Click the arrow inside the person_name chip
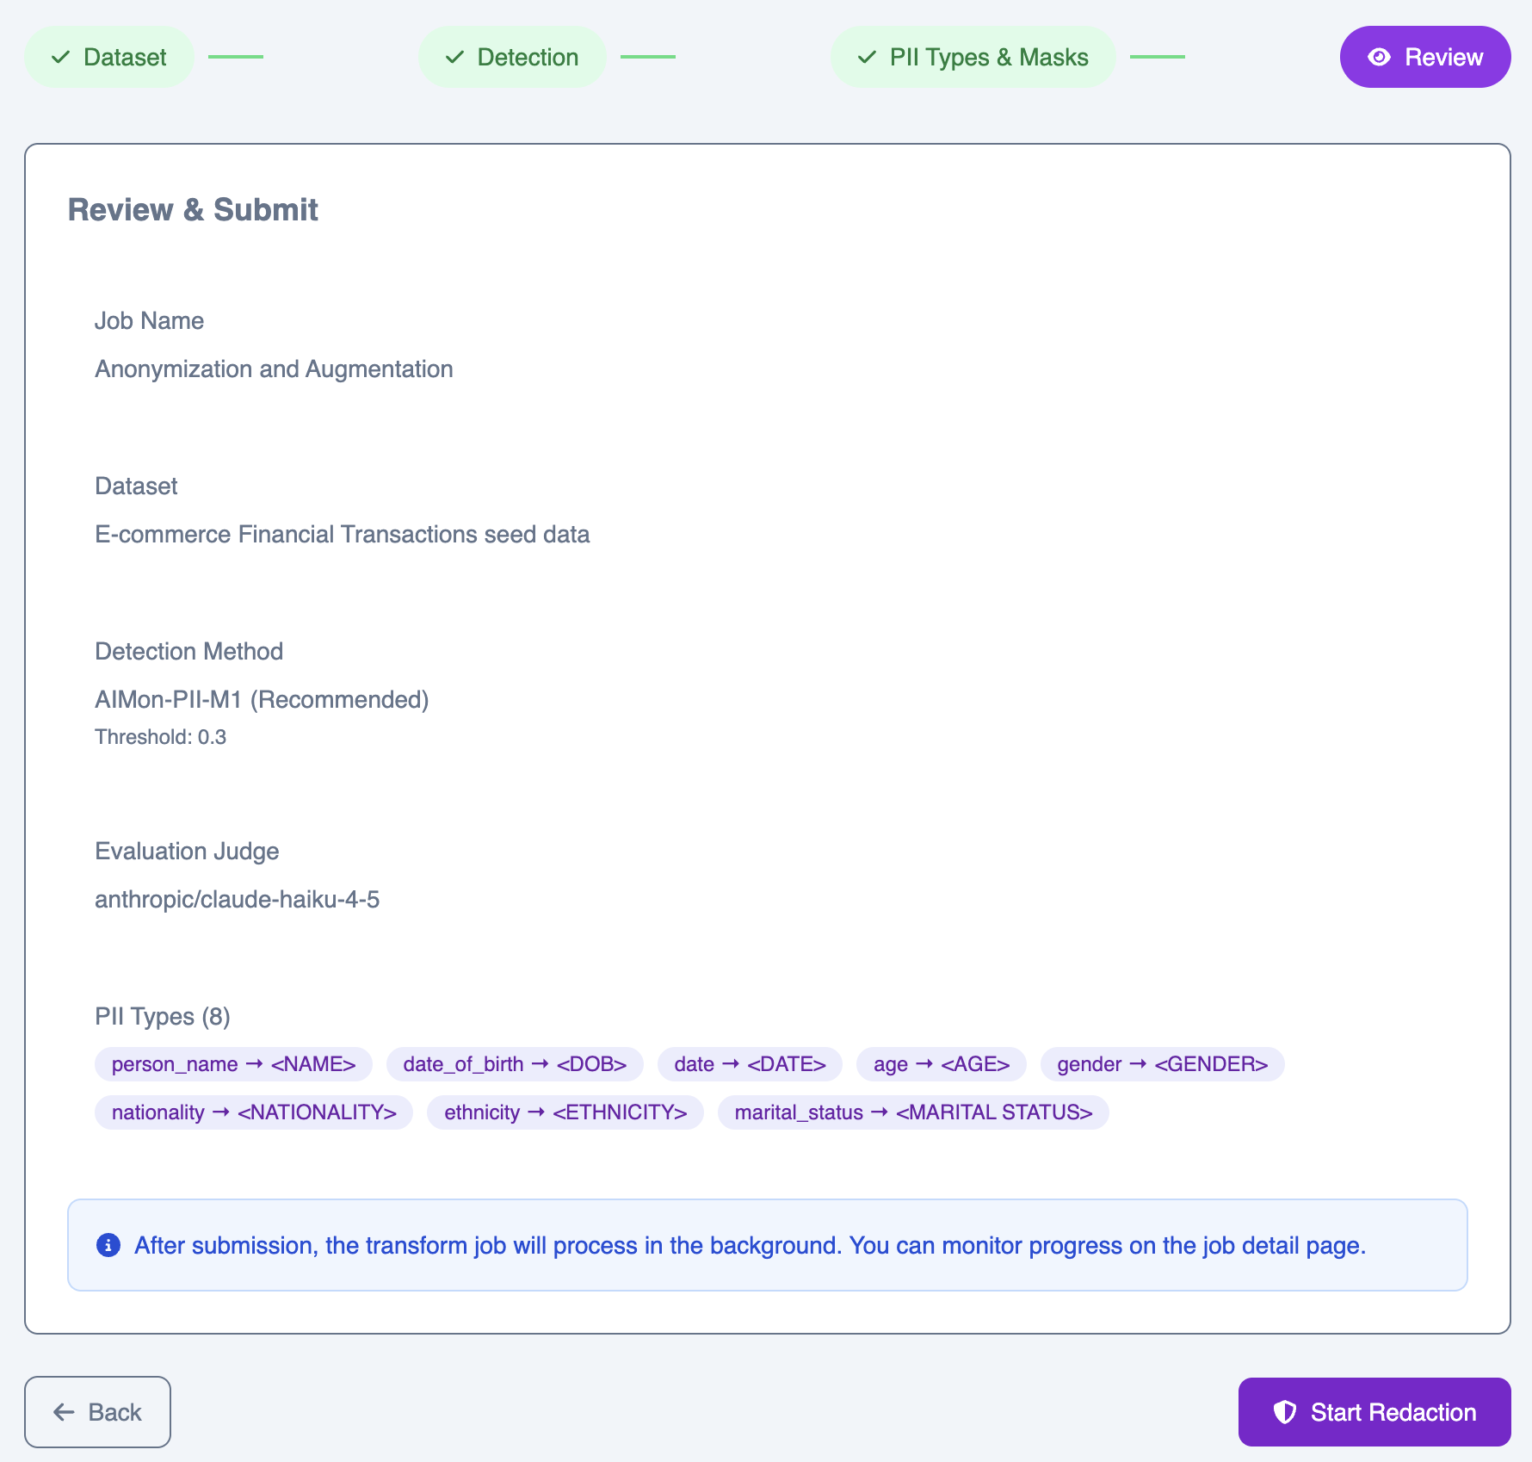The image size is (1532, 1462). 256,1064
